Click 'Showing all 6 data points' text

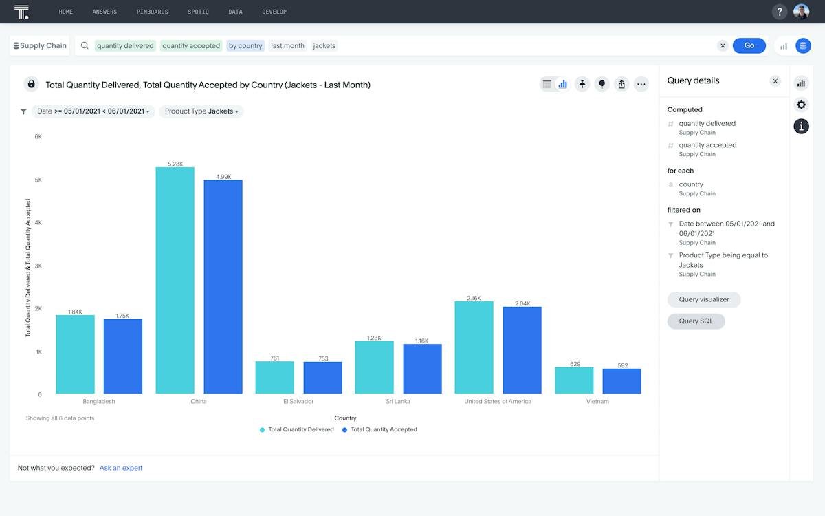(x=60, y=418)
